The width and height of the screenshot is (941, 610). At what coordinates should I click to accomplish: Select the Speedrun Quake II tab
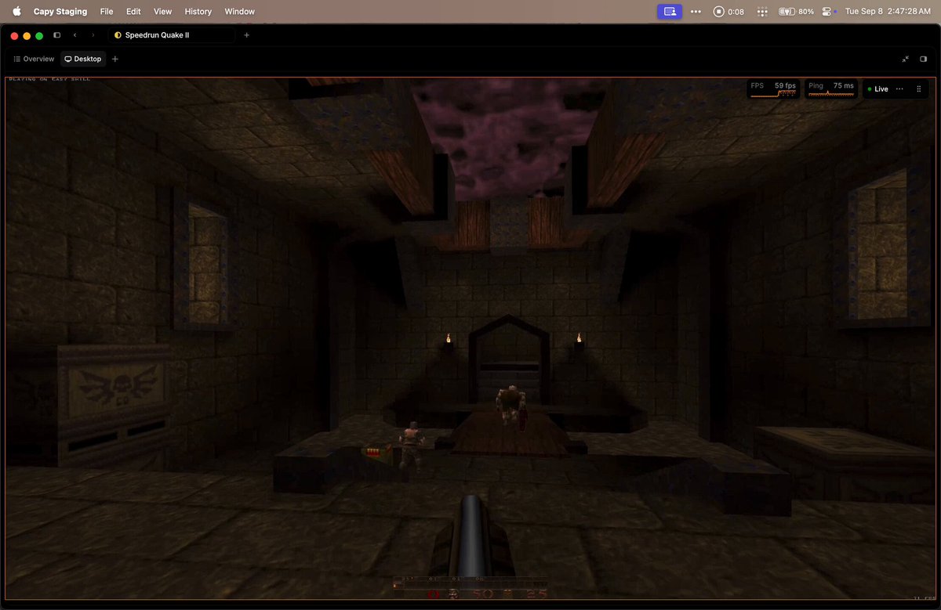tap(172, 35)
